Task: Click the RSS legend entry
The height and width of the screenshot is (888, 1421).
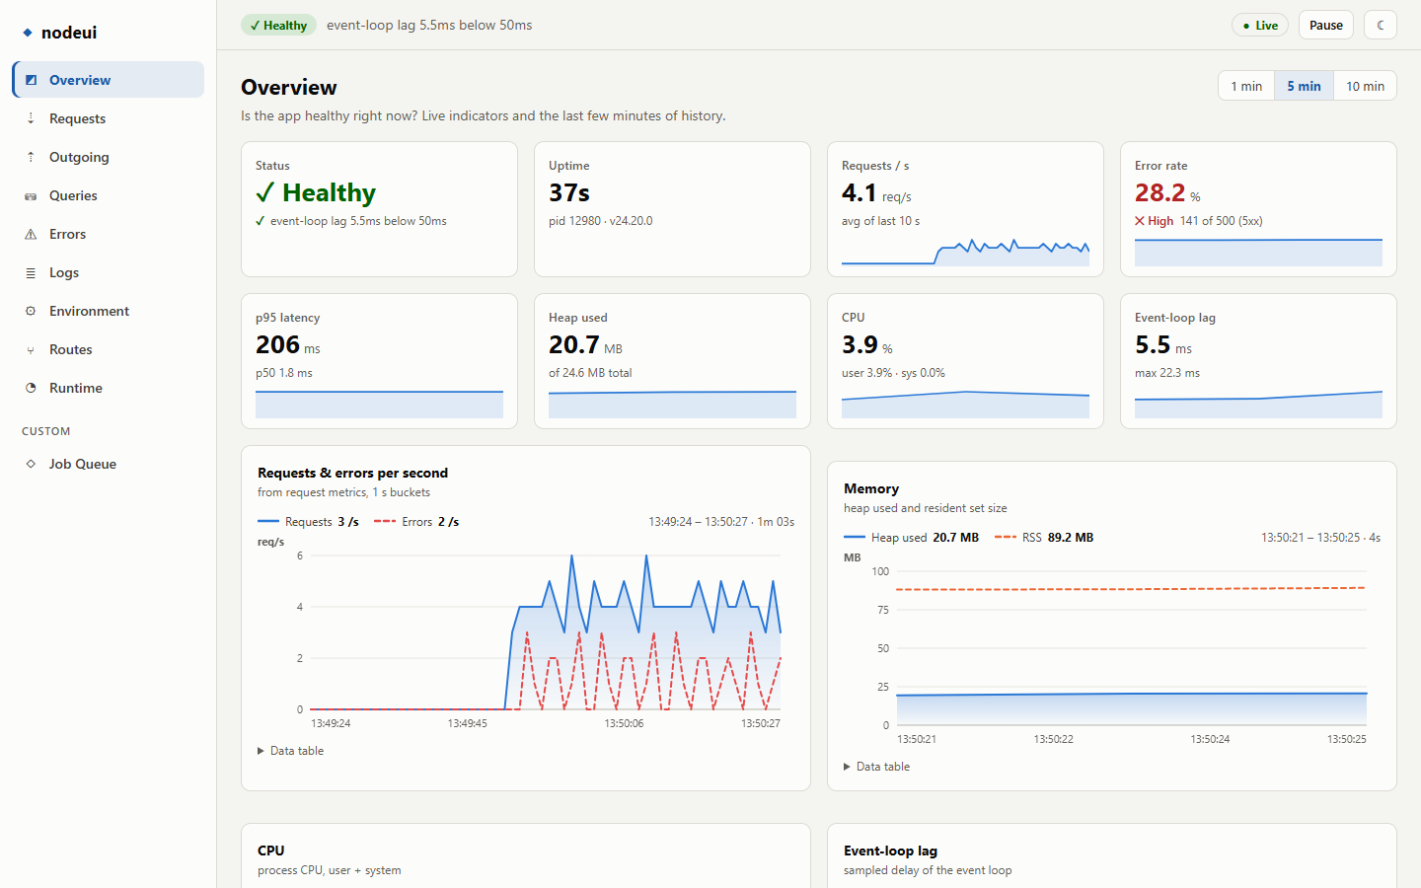Action: [1044, 538]
